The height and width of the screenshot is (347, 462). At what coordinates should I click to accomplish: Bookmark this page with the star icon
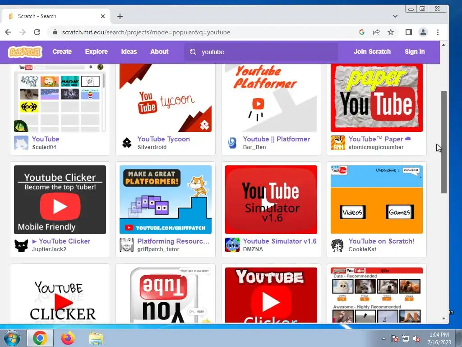click(x=391, y=32)
